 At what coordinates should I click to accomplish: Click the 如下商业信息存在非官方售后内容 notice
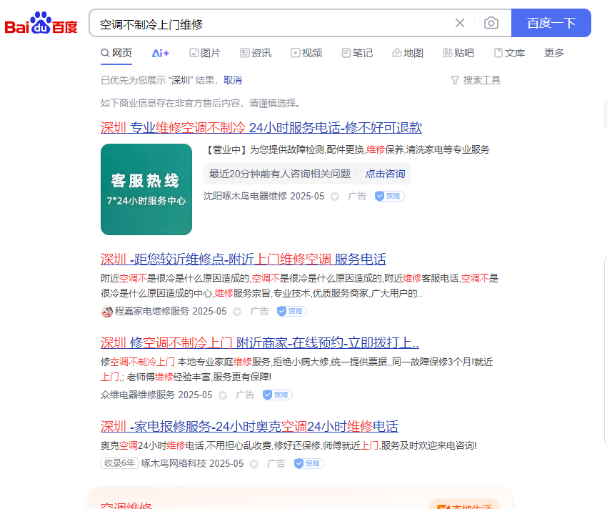[201, 103]
